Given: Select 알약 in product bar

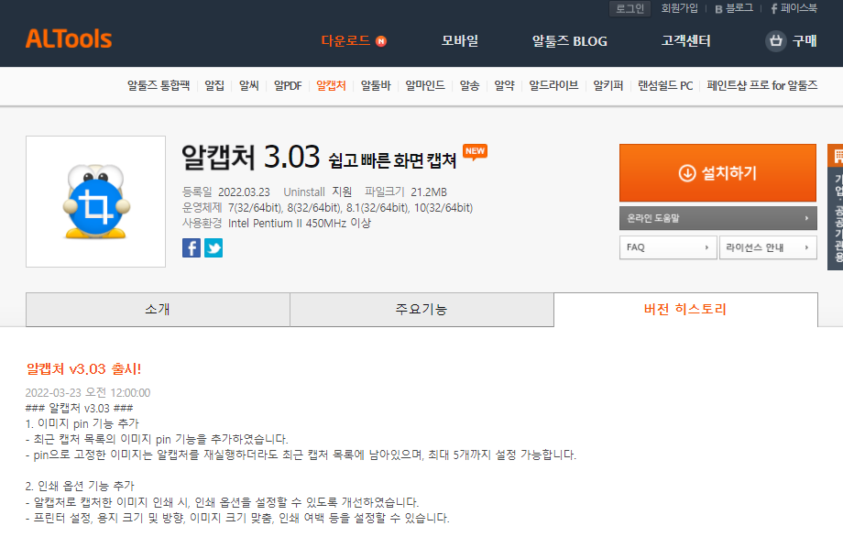Looking at the screenshot, I should [x=504, y=85].
